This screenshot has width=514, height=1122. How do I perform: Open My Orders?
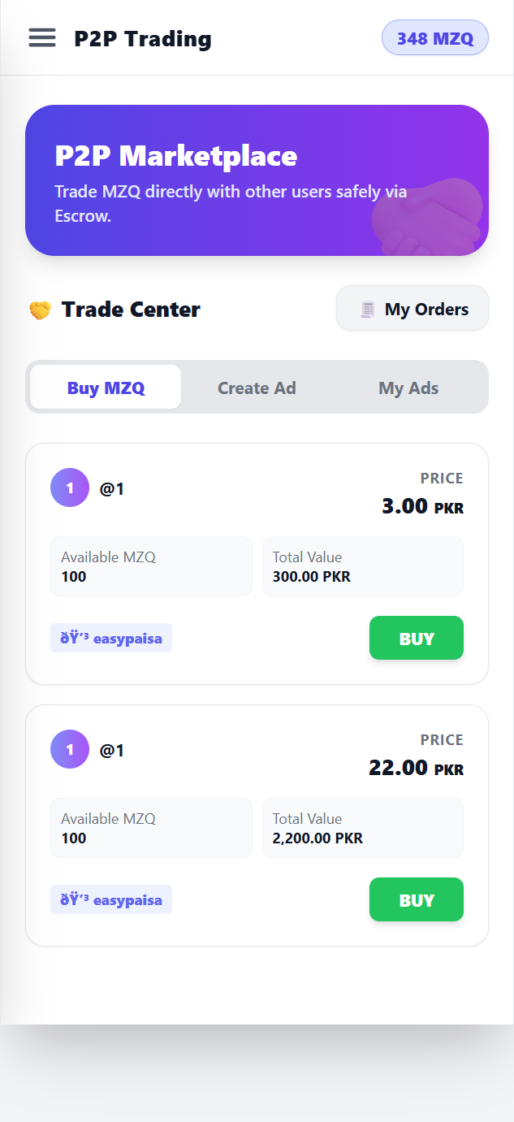coord(412,309)
